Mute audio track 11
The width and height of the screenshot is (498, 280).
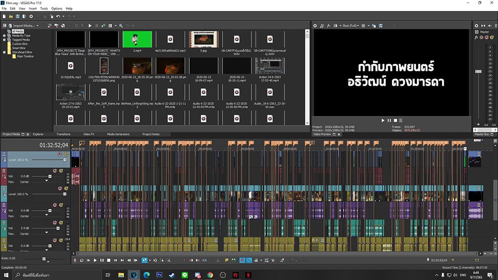(x=55, y=171)
